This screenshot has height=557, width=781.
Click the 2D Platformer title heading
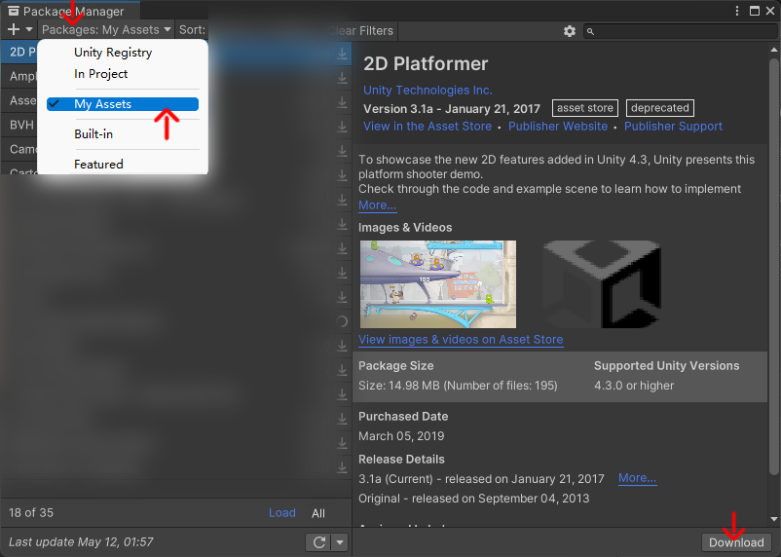426,63
